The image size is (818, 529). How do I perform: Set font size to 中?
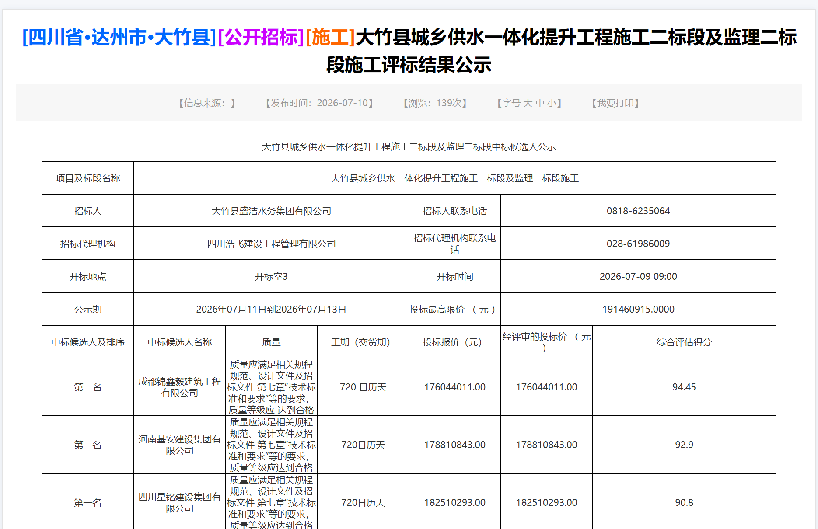click(540, 103)
